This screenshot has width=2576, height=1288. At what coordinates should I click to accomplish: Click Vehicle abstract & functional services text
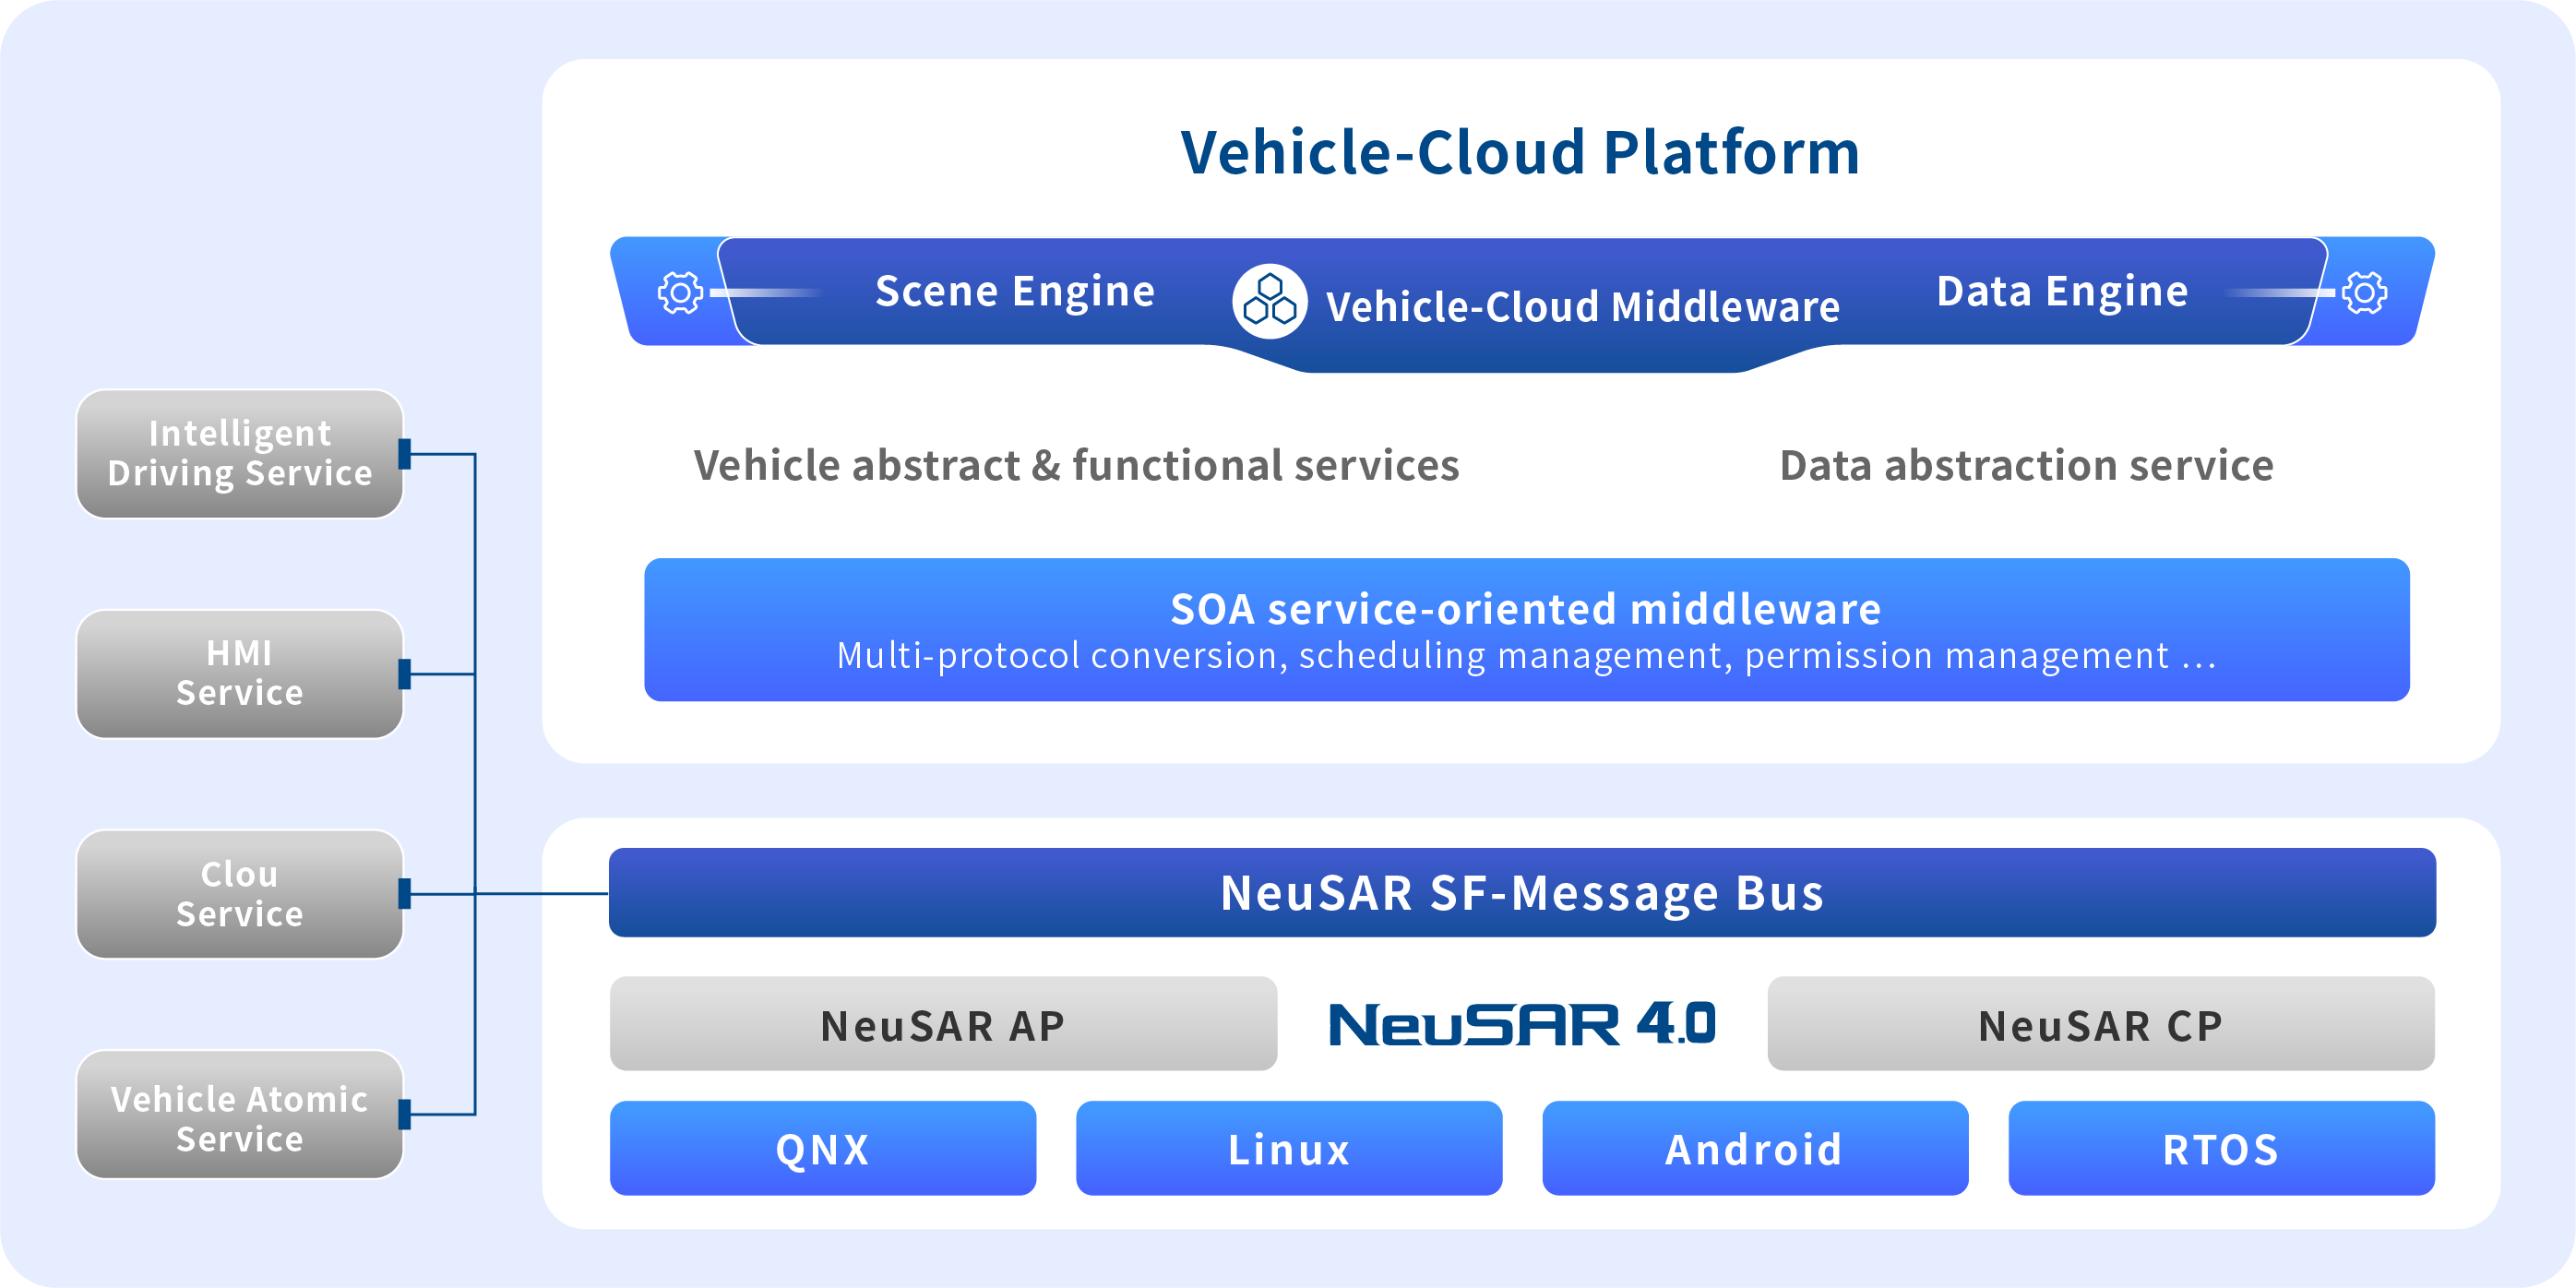tap(1076, 465)
